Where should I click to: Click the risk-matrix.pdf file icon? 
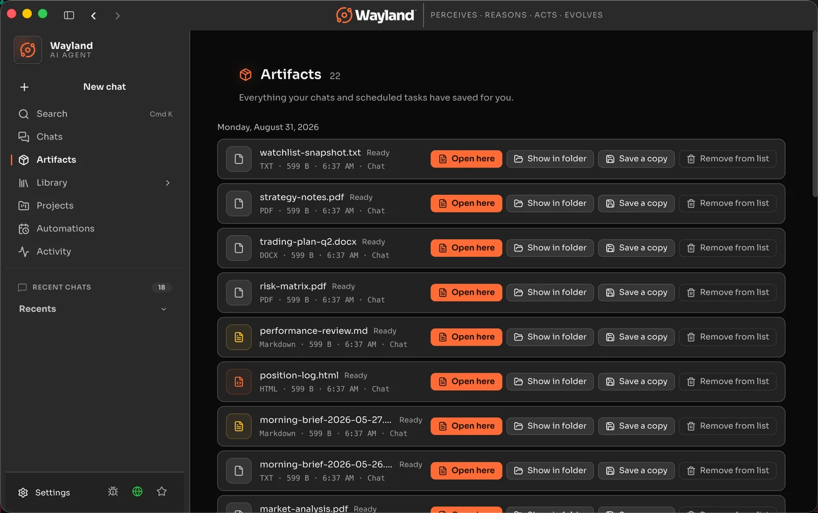[238, 292]
